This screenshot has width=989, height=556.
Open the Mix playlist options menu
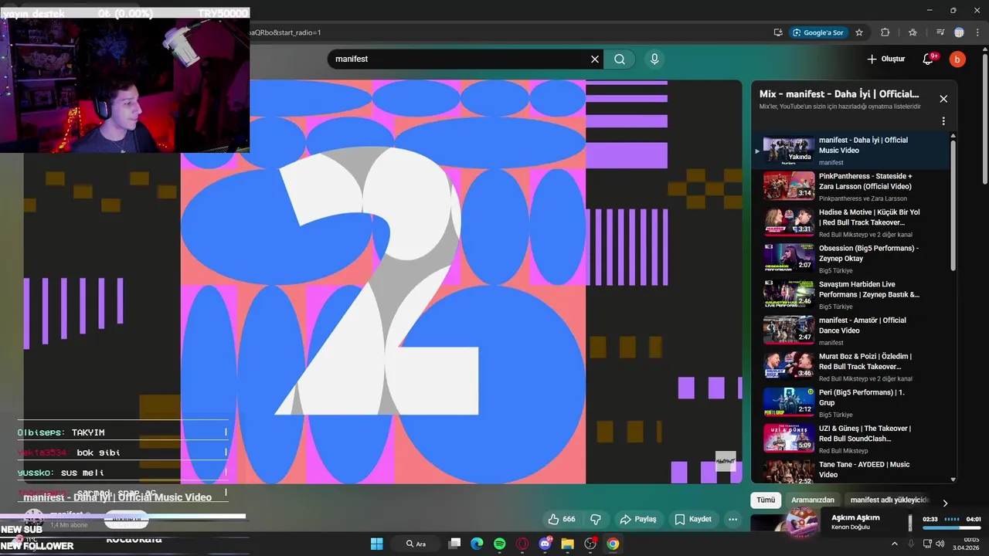pyautogui.click(x=943, y=121)
